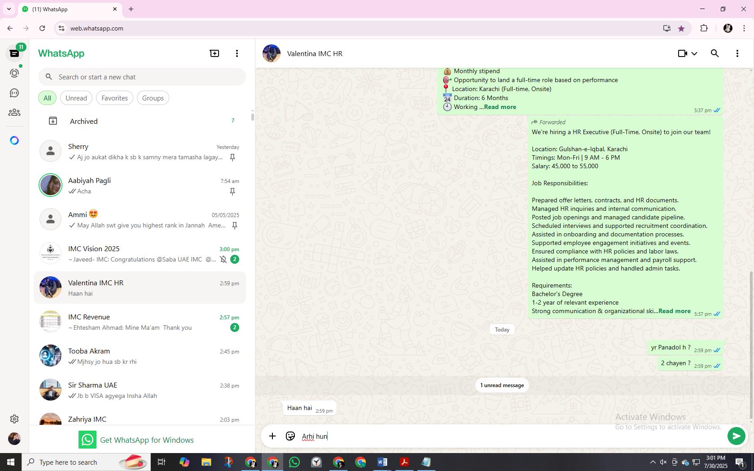Open the attach plus button

tap(272, 436)
